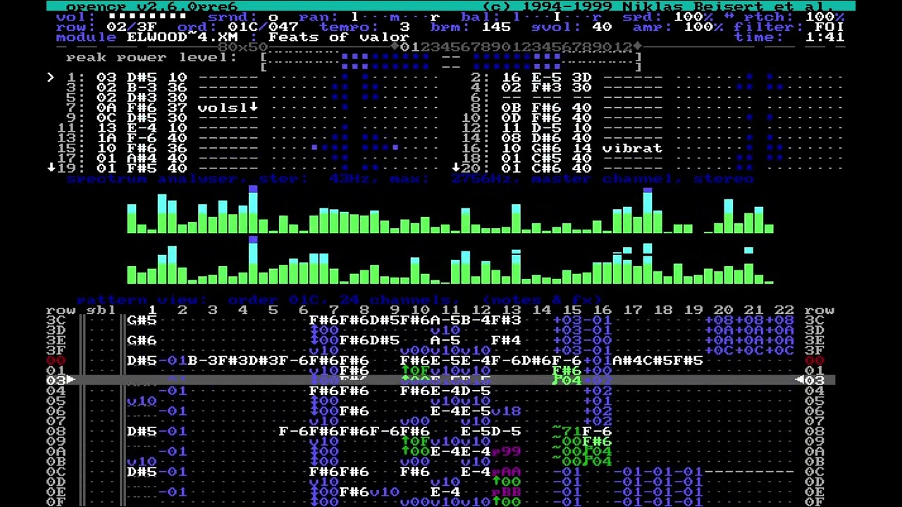902x507 pixels.
Task: Click the left row column header
Action: [x=61, y=310]
